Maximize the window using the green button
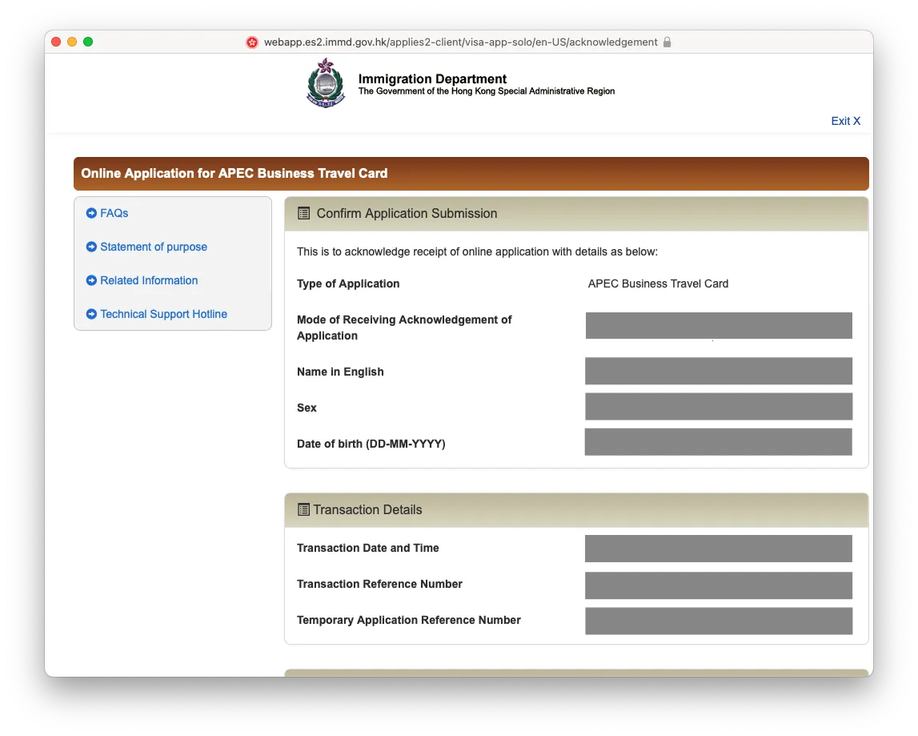This screenshot has width=918, height=736. pyautogui.click(x=88, y=42)
